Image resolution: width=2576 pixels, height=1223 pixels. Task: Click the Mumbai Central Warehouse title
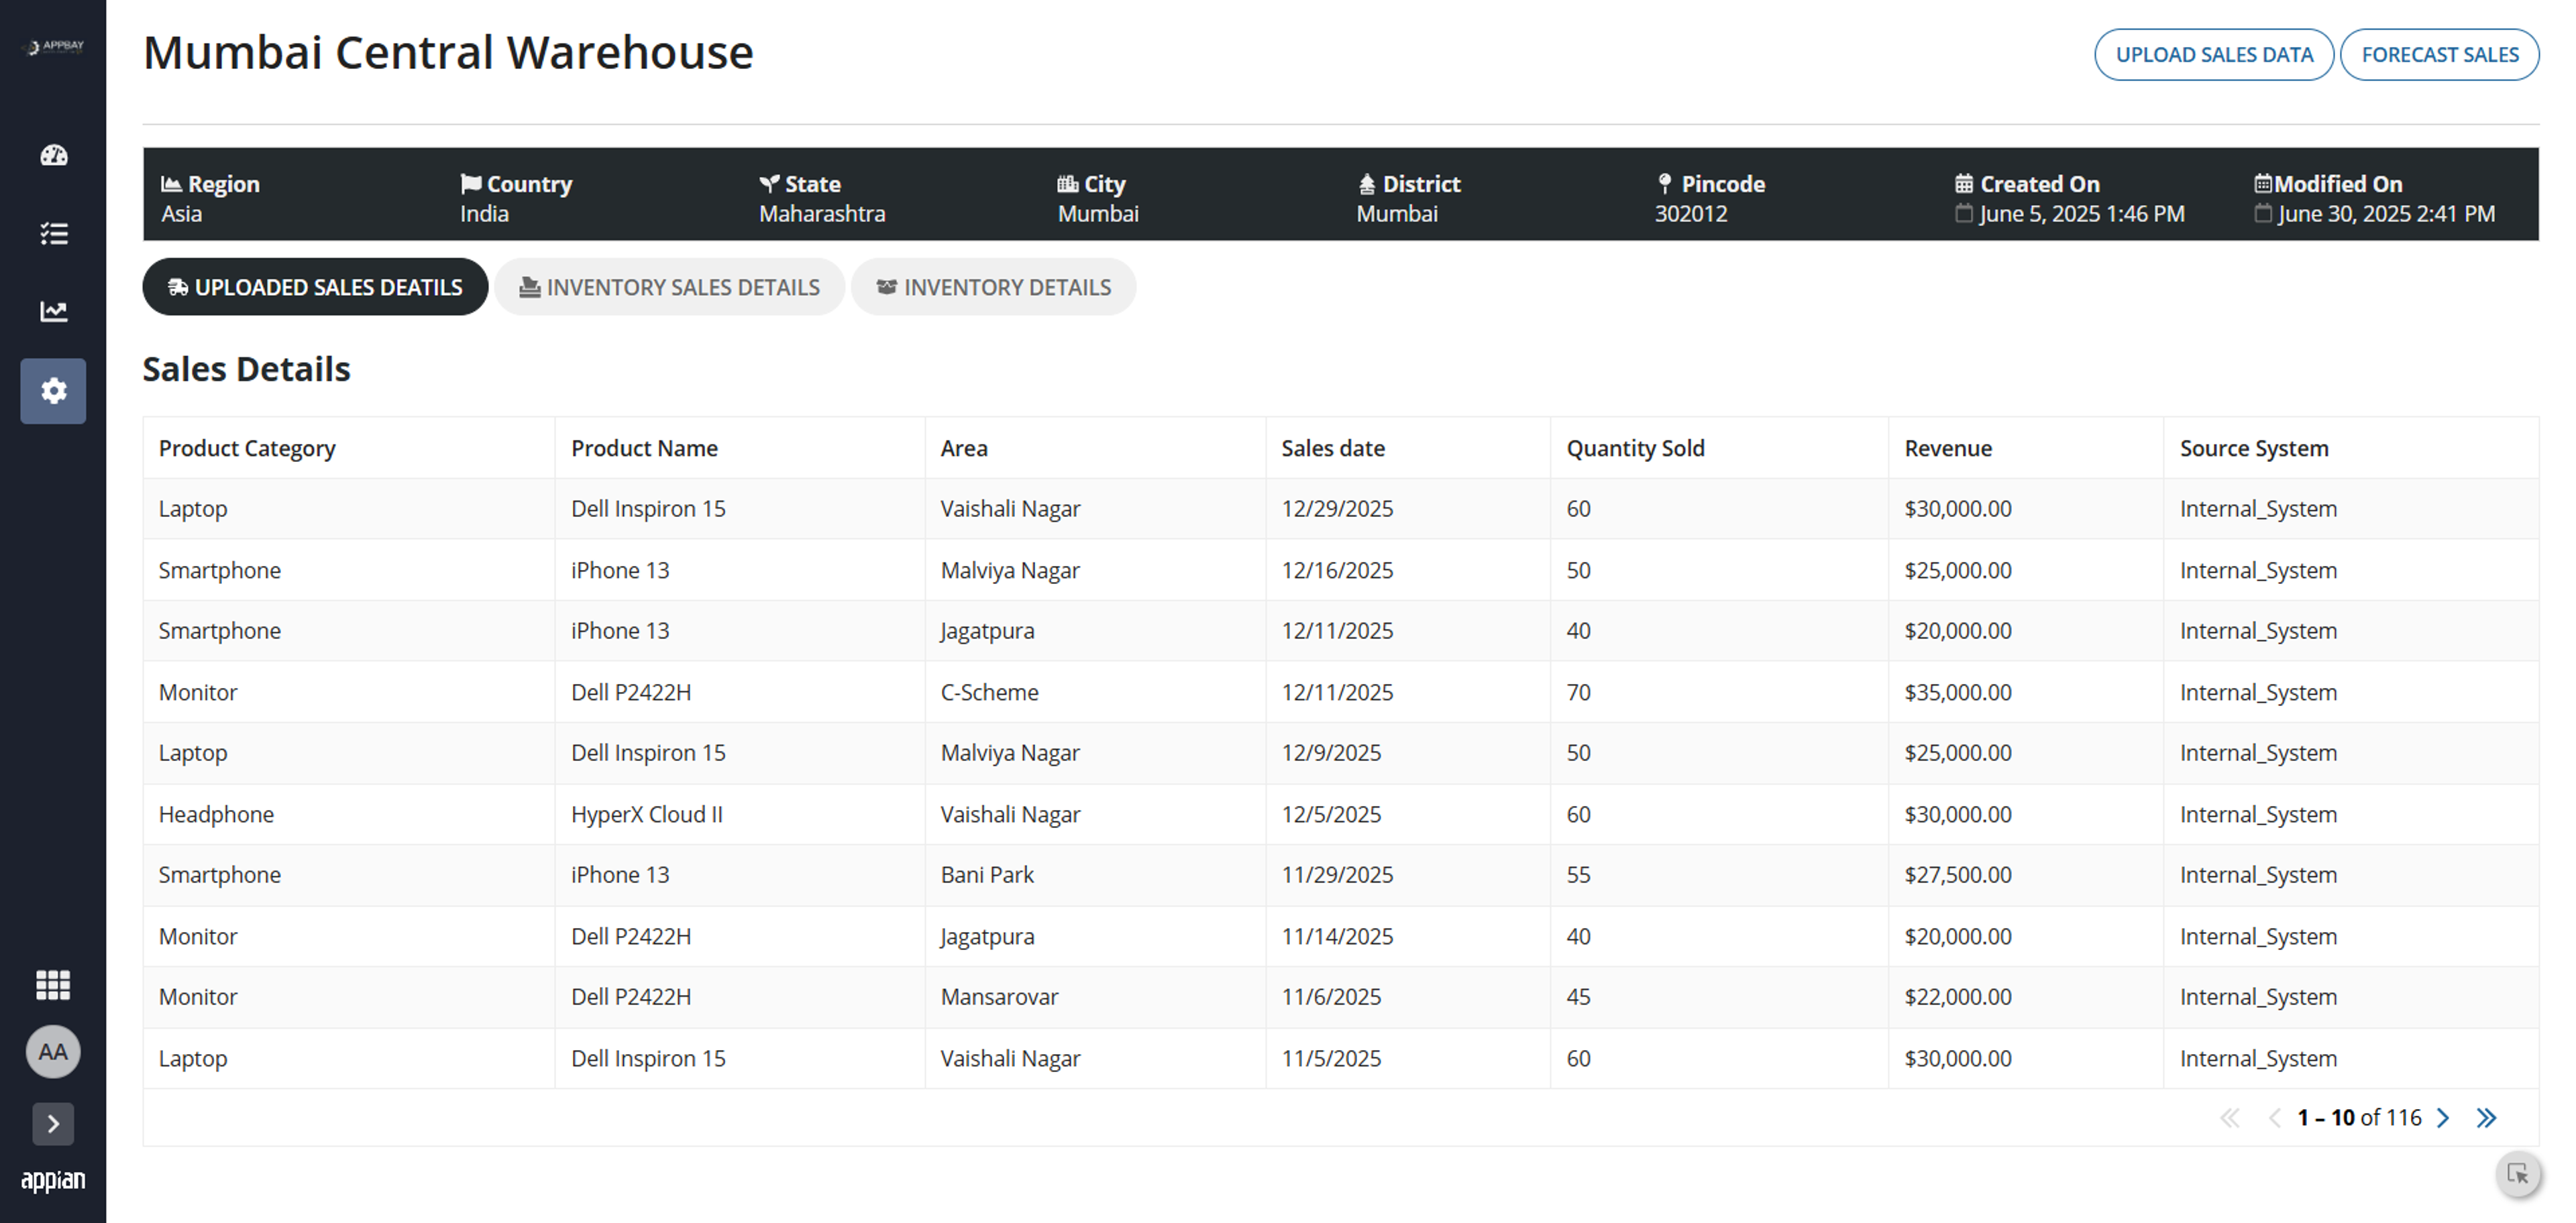448,52
